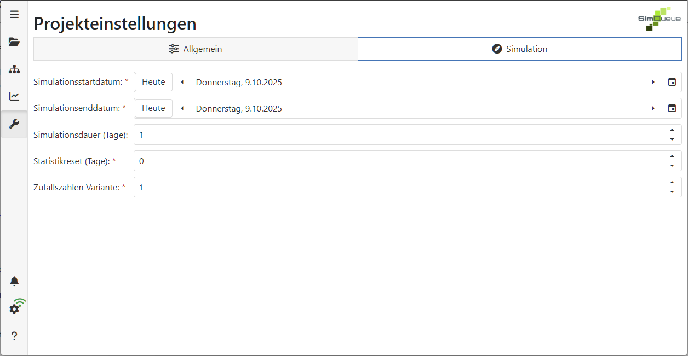Open notifications bell icon
The image size is (688, 356).
pyautogui.click(x=14, y=281)
